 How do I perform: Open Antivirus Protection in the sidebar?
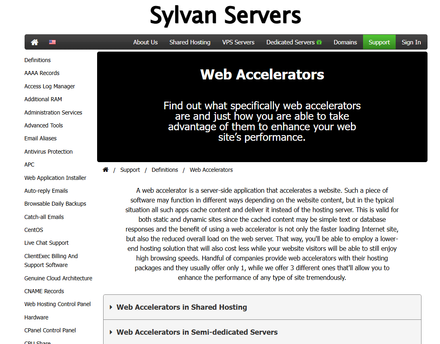(48, 152)
